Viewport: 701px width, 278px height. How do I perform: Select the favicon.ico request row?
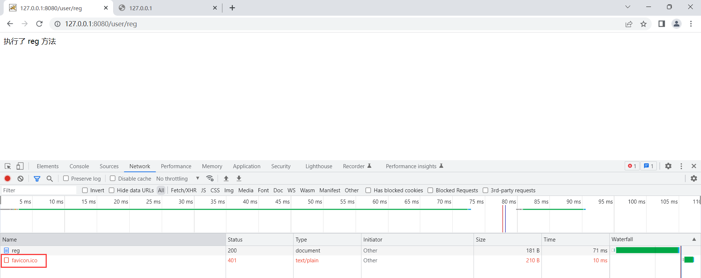[x=304, y=260]
